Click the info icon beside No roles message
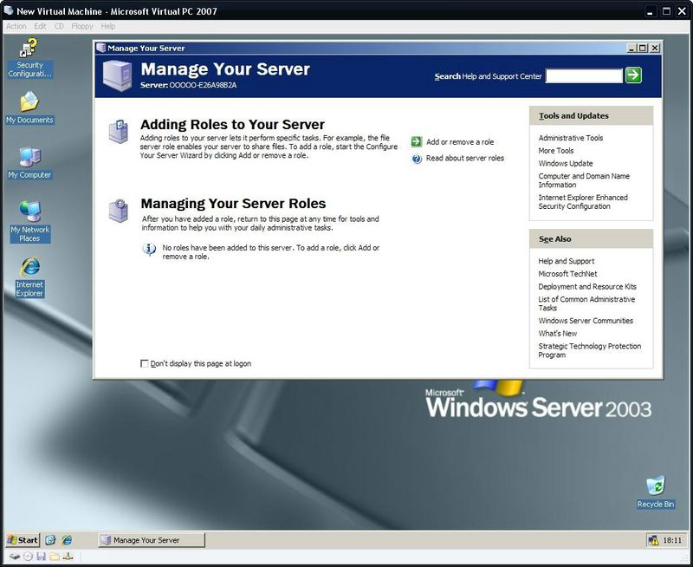The width and height of the screenshot is (693, 567). [x=149, y=249]
